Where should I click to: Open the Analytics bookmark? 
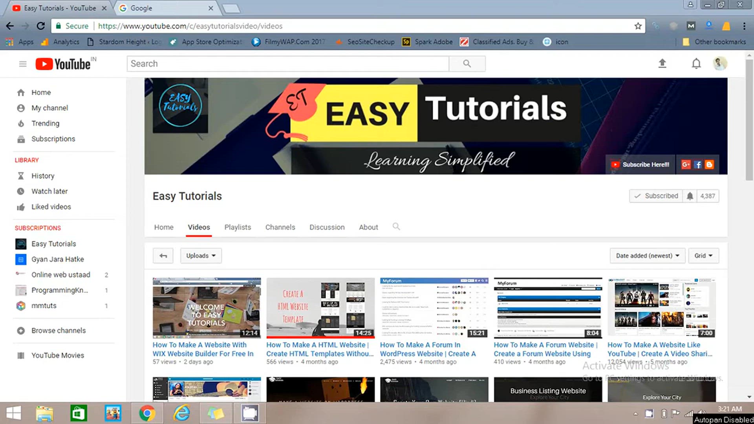pyautogui.click(x=60, y=42)
